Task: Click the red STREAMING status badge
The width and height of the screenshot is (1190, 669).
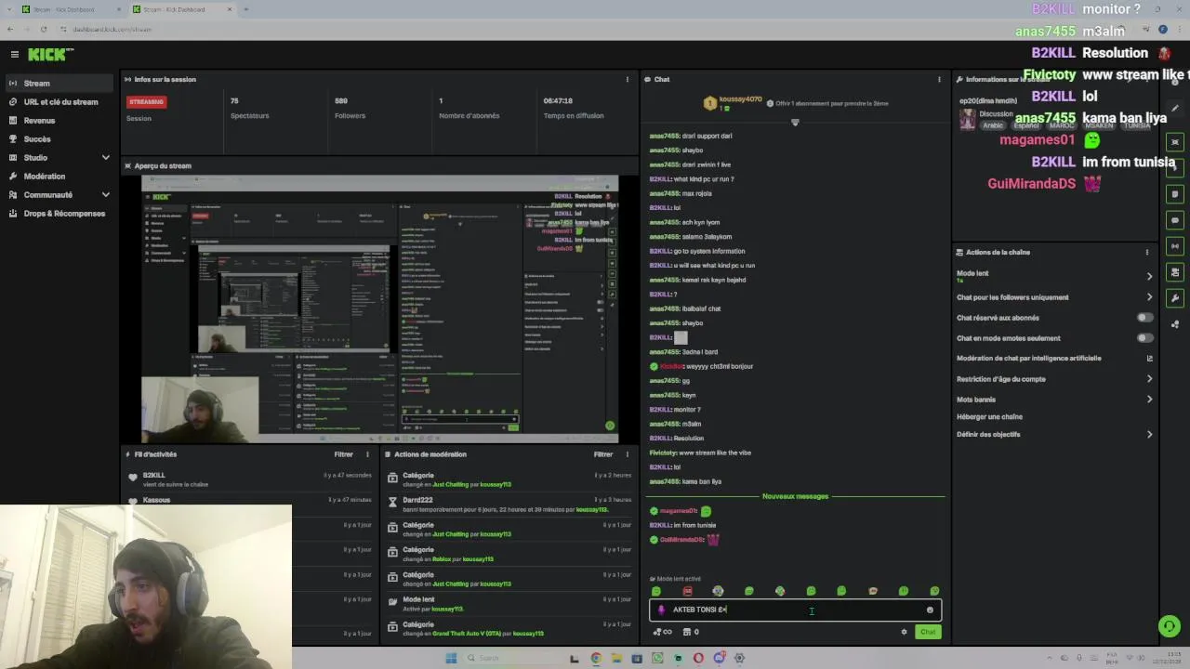Action: 147,101
